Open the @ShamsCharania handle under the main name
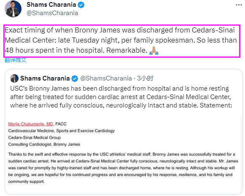Screen dimensions: 245x196 click(52, 13)
